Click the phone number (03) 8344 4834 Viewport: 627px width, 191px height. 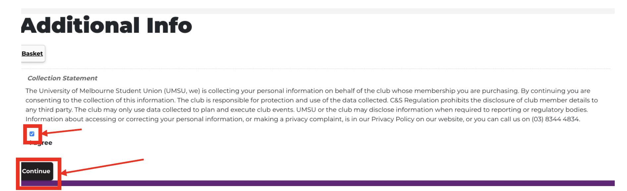(555, 119)
